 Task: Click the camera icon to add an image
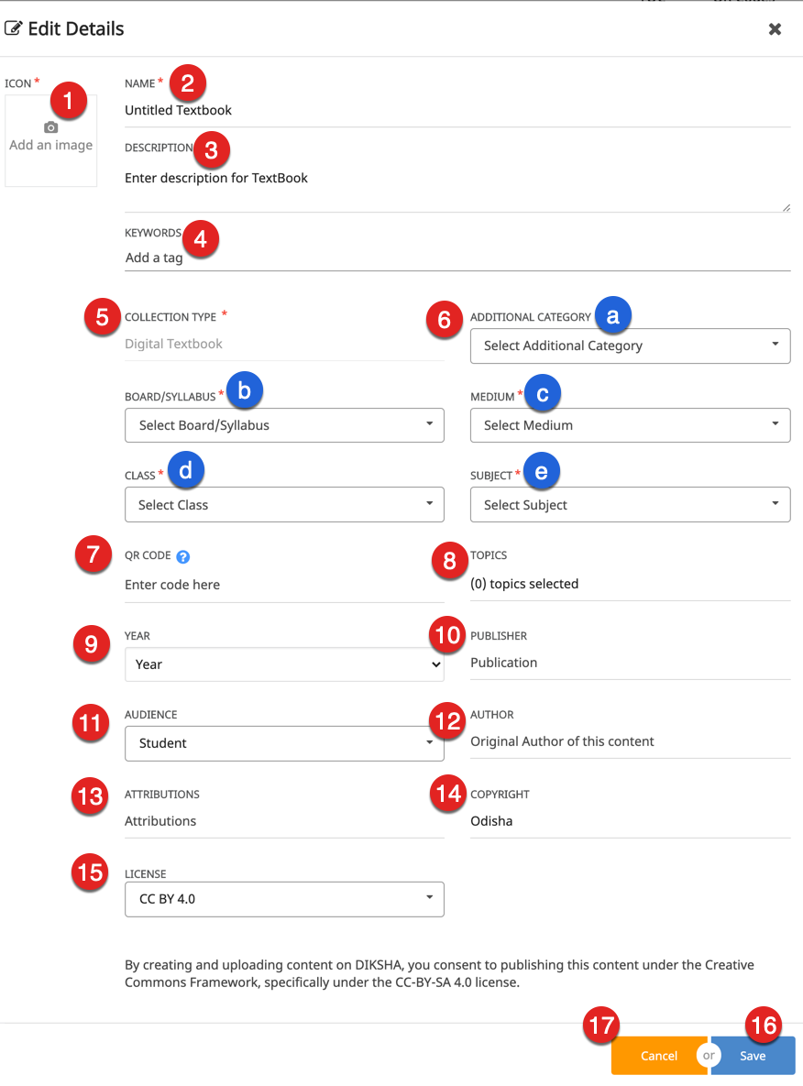point(51,128)
